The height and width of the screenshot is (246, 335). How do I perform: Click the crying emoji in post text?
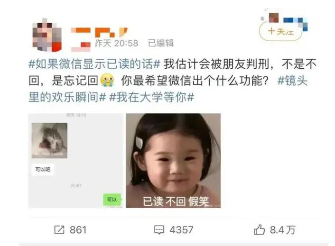coord(107,80)
